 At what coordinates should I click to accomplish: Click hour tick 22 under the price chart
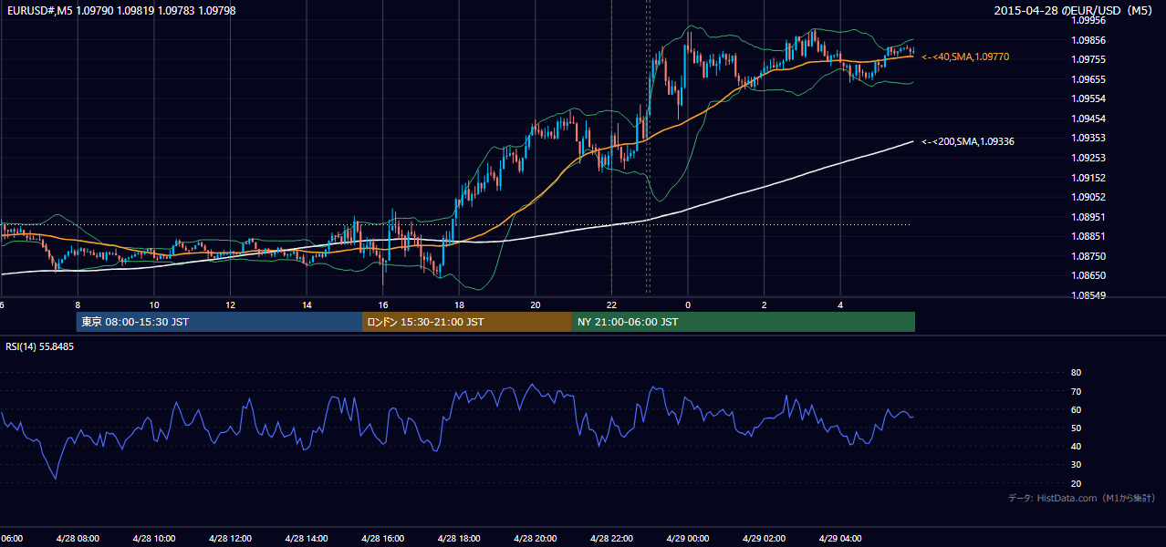click(x=611, y=304)
